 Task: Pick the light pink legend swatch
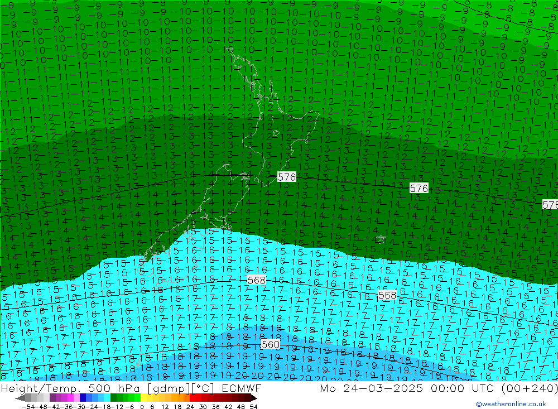[x=76, y=398]
